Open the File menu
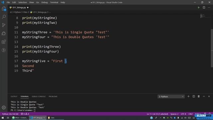Screen dimensions: 213x120 (8, 2)
